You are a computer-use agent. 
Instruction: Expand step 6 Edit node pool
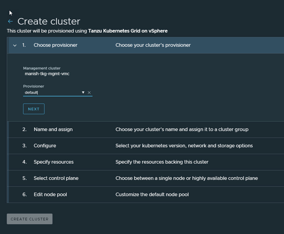click(50, 194)
